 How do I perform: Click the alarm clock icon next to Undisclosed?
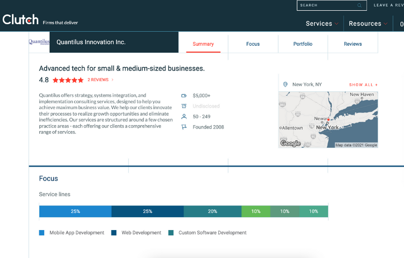click(184, 106)
